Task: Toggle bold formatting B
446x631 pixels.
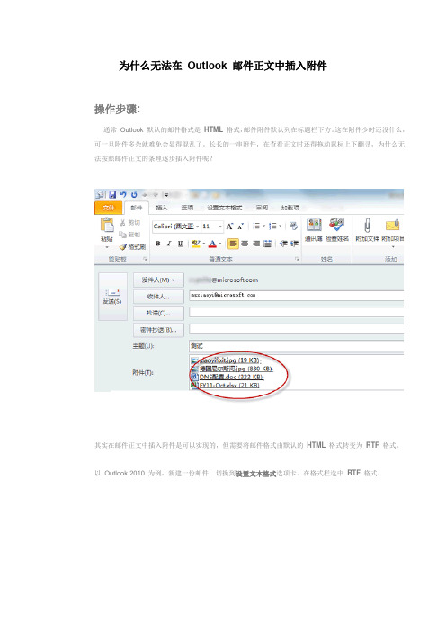Action: (157, 244)
